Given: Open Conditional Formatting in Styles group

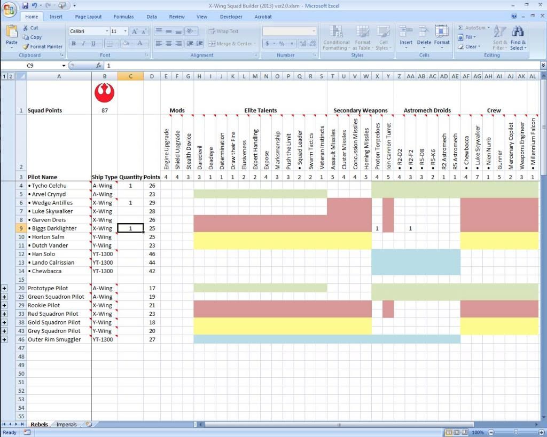Looking at the screenshot, I should (336, 37).
